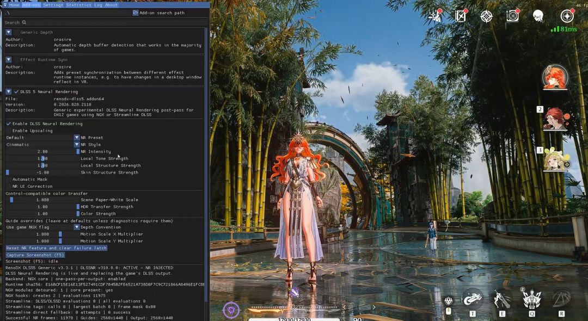Adjust the NR Intensity slider
The height and width of the screenshot is (321, 588).
pos(42,152)
